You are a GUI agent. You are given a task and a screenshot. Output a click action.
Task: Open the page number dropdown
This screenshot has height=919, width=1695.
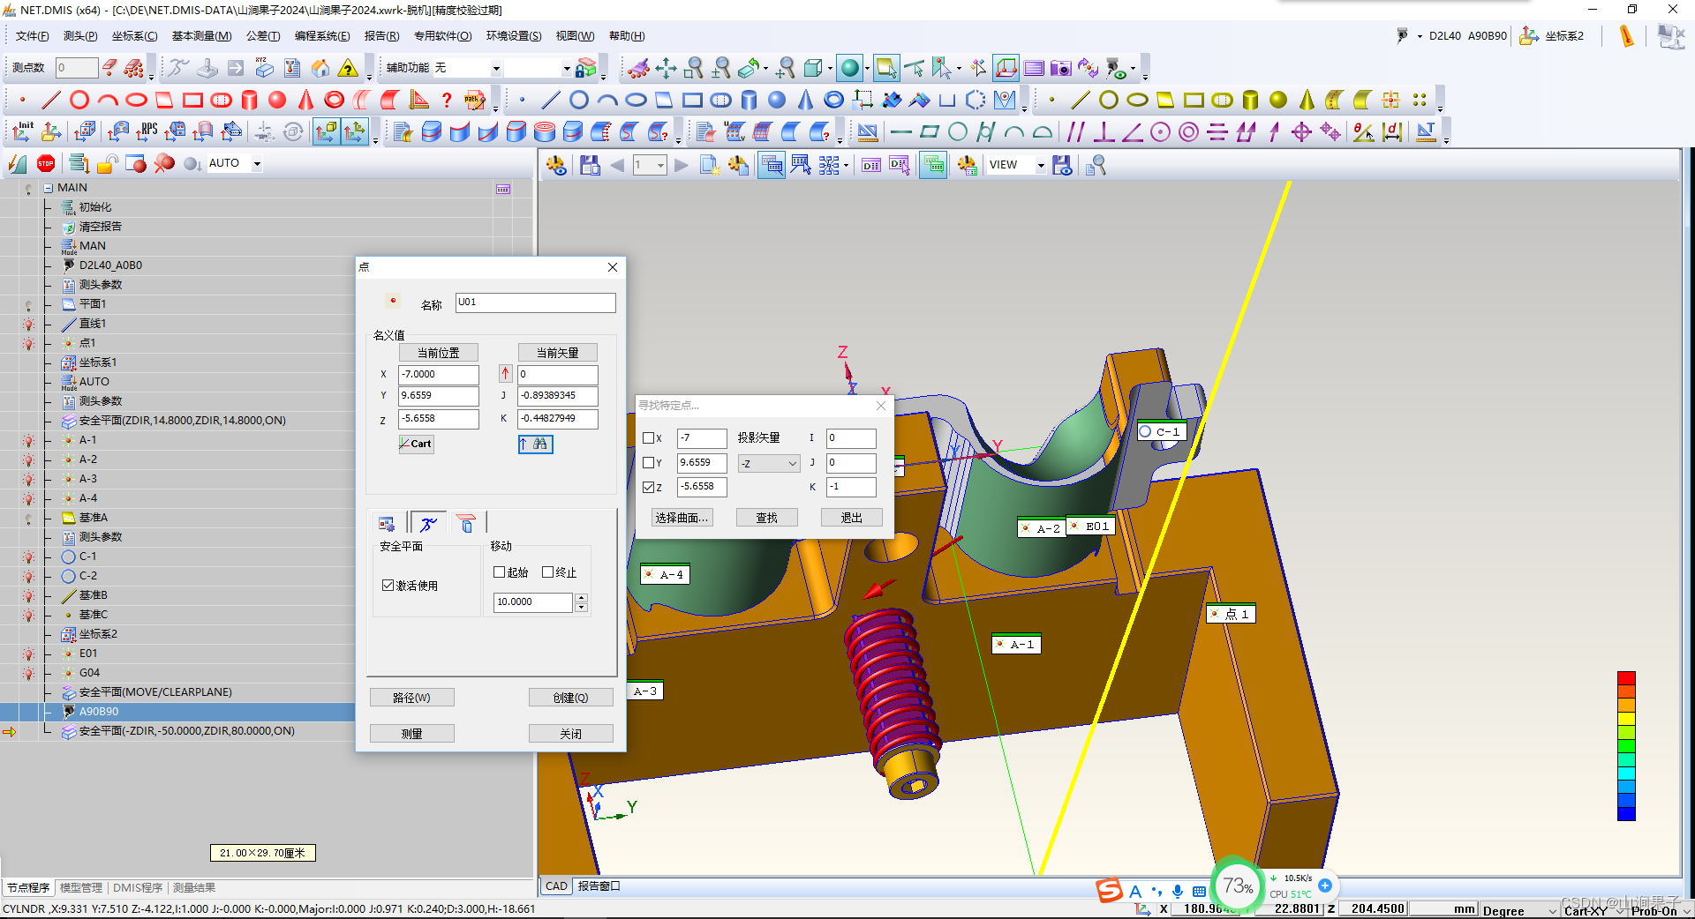coord(660,165)
